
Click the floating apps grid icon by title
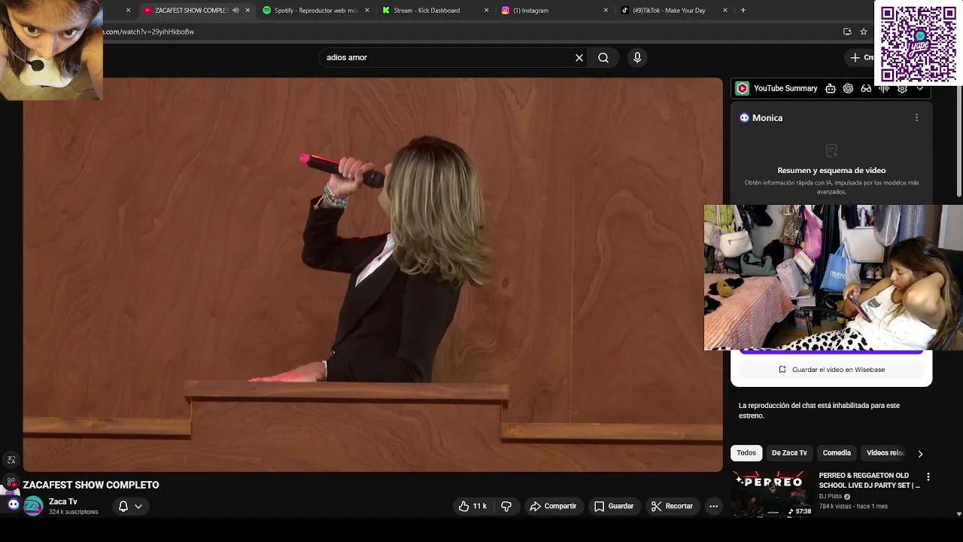click(11, 483)
